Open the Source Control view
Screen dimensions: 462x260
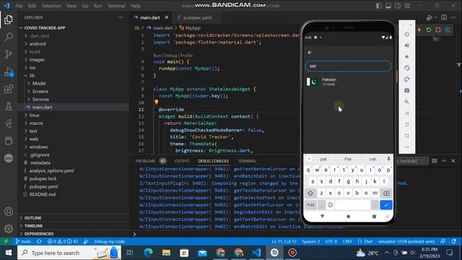pos(9,54)
